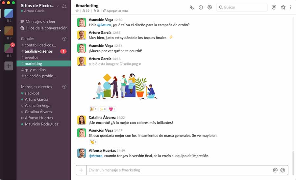296x180 pixels.
Task: Click the notifications bell icon
Action: (64, 6)
